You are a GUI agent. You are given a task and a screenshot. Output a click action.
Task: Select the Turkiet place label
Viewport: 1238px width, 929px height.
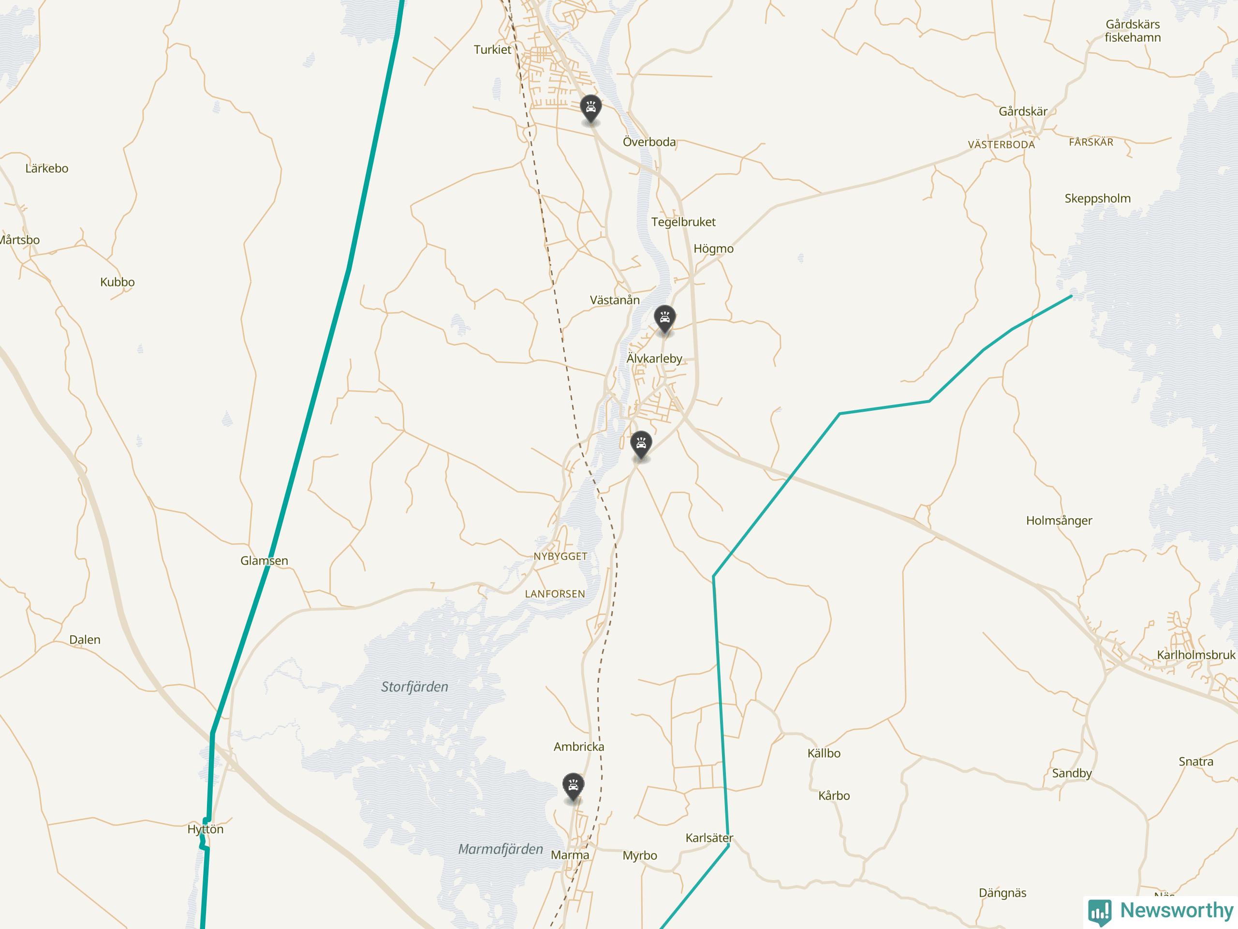pyautogui.click(x=492, y=50)
